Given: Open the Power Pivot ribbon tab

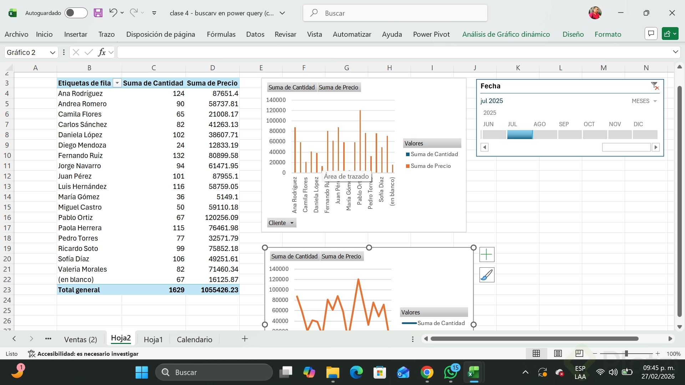Looking at the screenshot, I should (431, 34).
